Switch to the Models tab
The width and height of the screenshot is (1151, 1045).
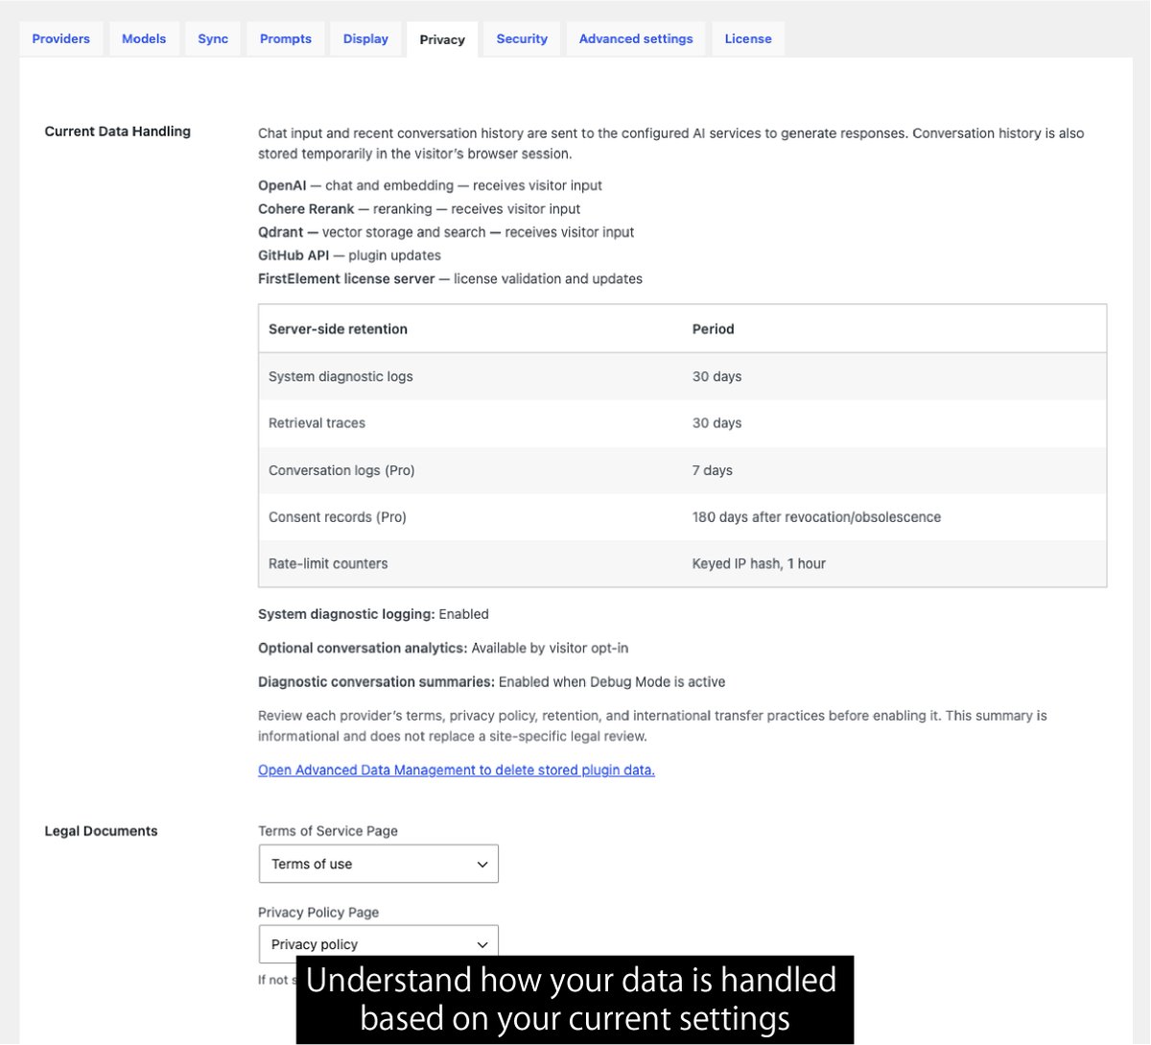144,38
